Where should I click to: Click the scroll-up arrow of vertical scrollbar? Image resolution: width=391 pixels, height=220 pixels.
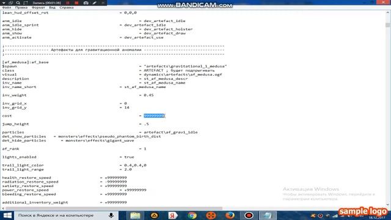(x=387, y=12)
